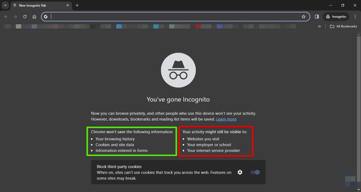The height and width of the screenshot is (192, 361).
Task: Open the All Bookmarks folder
Action: coord(344,26)
